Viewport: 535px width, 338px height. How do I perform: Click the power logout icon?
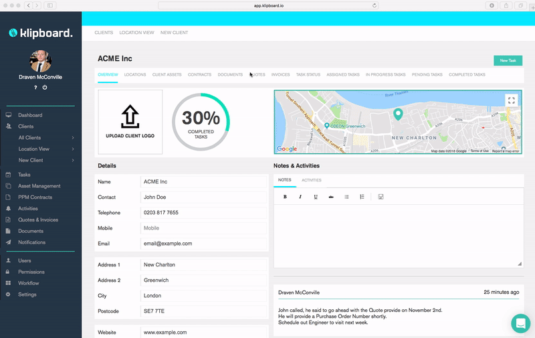point(45,88)
